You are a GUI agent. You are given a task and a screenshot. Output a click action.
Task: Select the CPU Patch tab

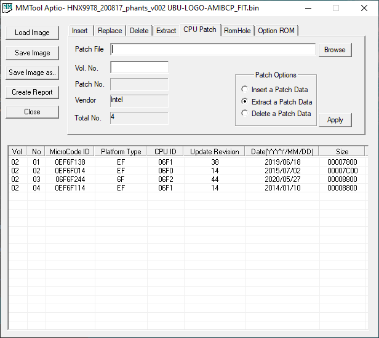tap(200, 29)
